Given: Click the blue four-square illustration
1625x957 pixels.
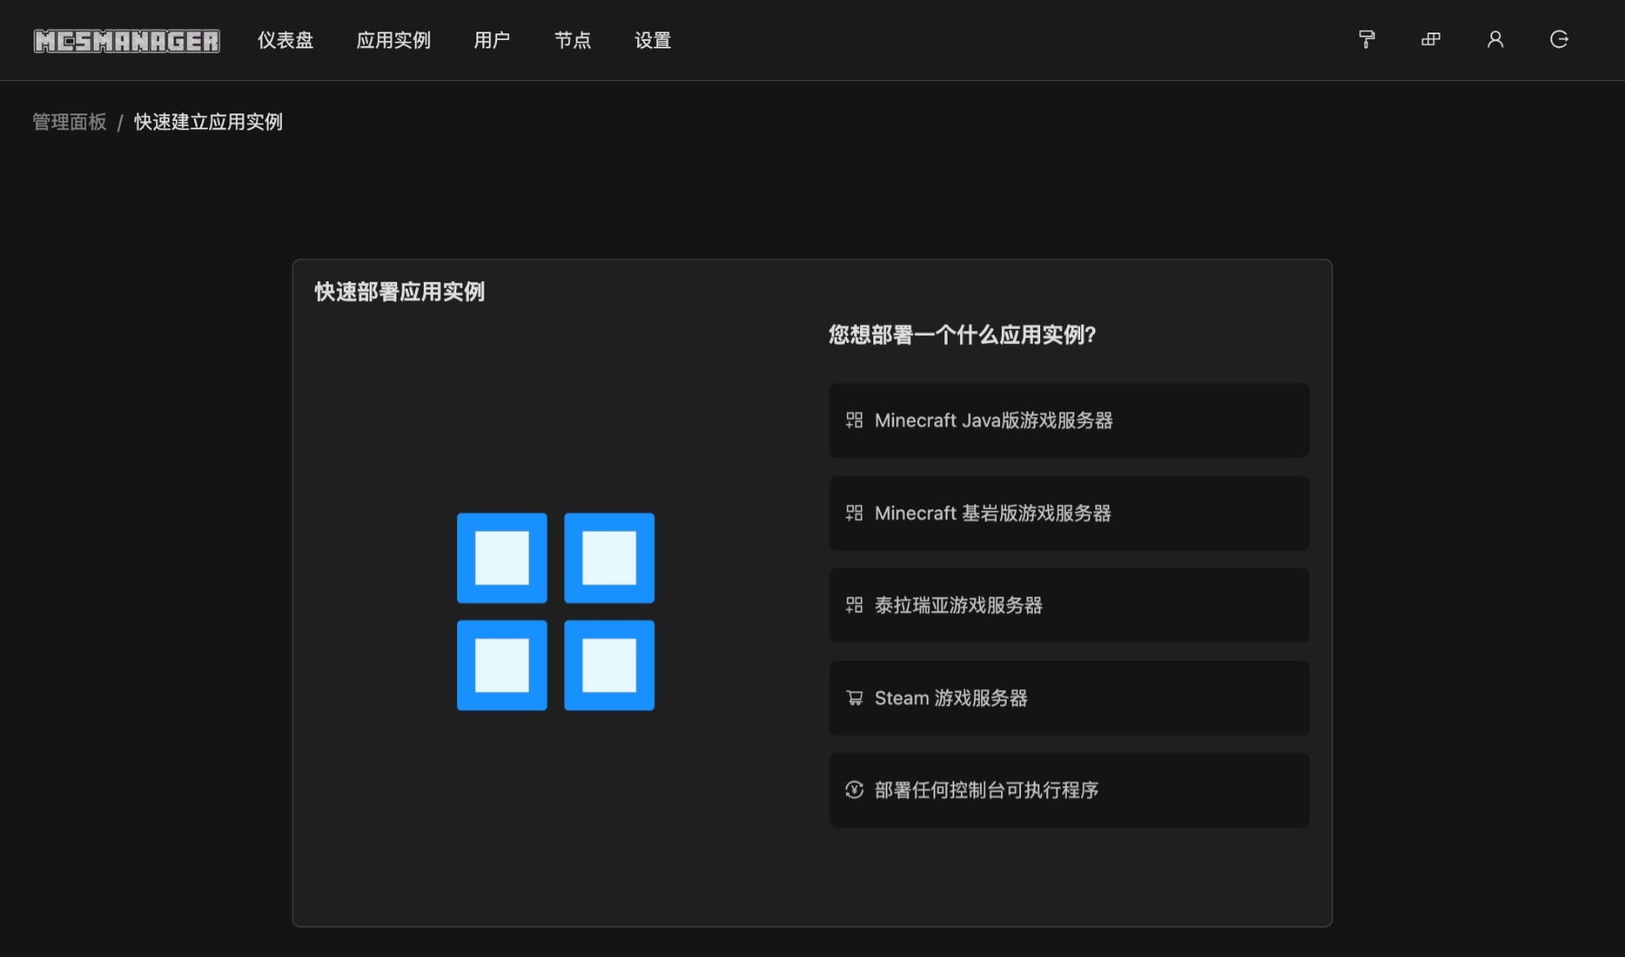Looking at the screenshot, I should pyautogui.click(x=556, y=612).
